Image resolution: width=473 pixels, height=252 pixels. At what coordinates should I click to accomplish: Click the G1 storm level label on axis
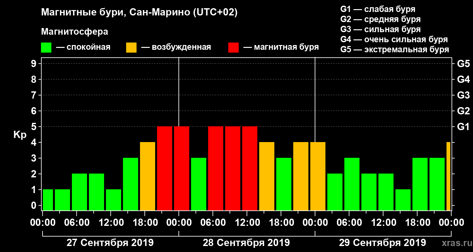463,127
